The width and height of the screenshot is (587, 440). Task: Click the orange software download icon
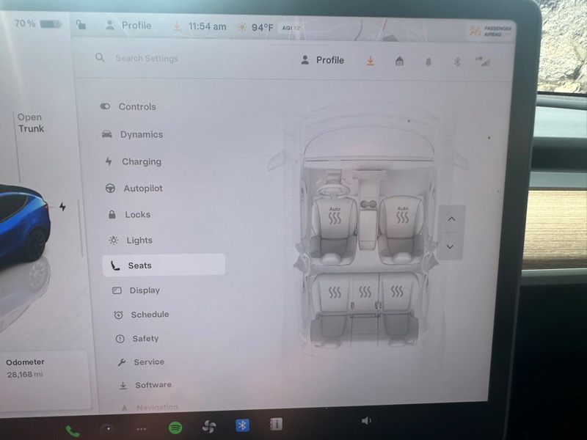point(370,61)
